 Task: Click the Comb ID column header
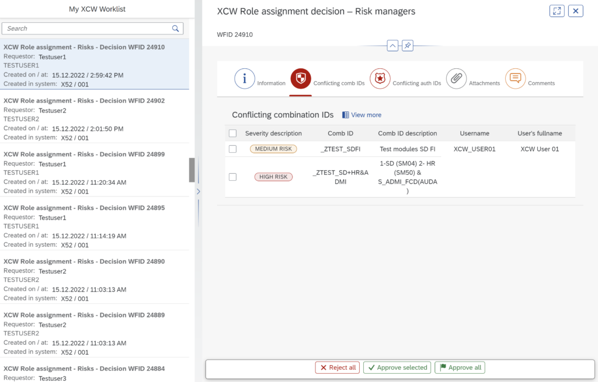[x=340, y=134]
